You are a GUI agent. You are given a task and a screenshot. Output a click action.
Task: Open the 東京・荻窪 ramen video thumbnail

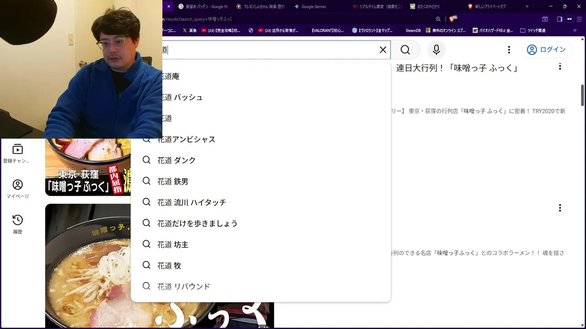coord(88,167)
